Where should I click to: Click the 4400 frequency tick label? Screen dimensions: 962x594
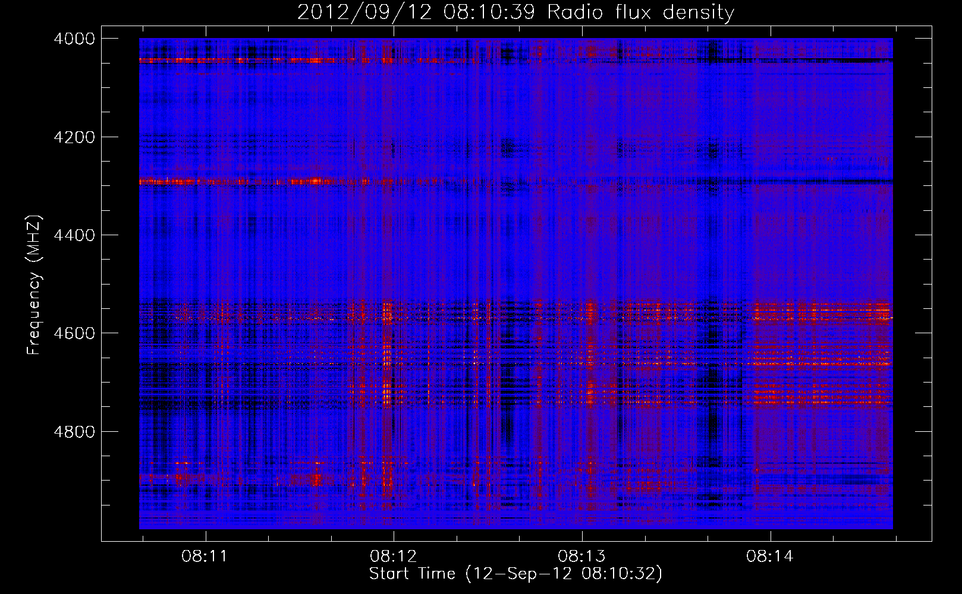(74, 235)
